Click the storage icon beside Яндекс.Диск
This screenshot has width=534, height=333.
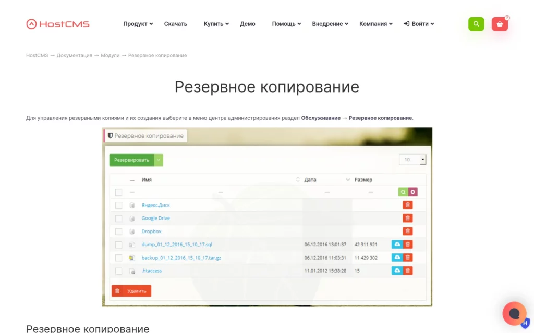point(132,205)
